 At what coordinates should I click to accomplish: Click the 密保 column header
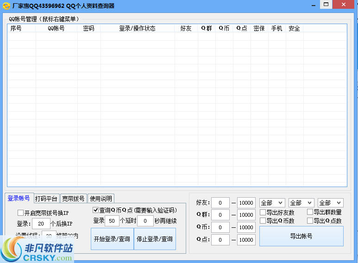coord(259,28)
